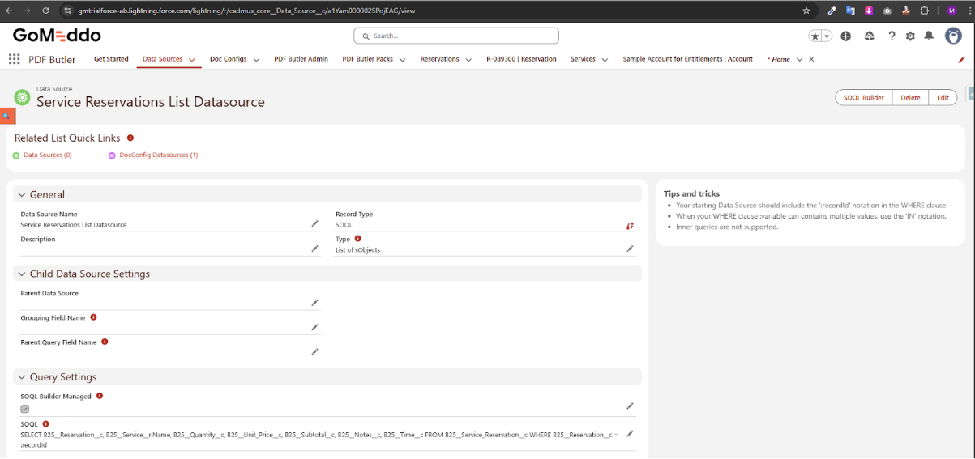Click the change Record Type icon
The width and height of the screenshot is (975, 459).
630,226
